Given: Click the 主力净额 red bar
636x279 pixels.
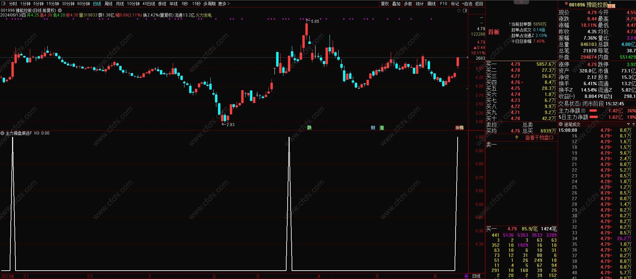Looking at the screenshot, I should 593,111.
